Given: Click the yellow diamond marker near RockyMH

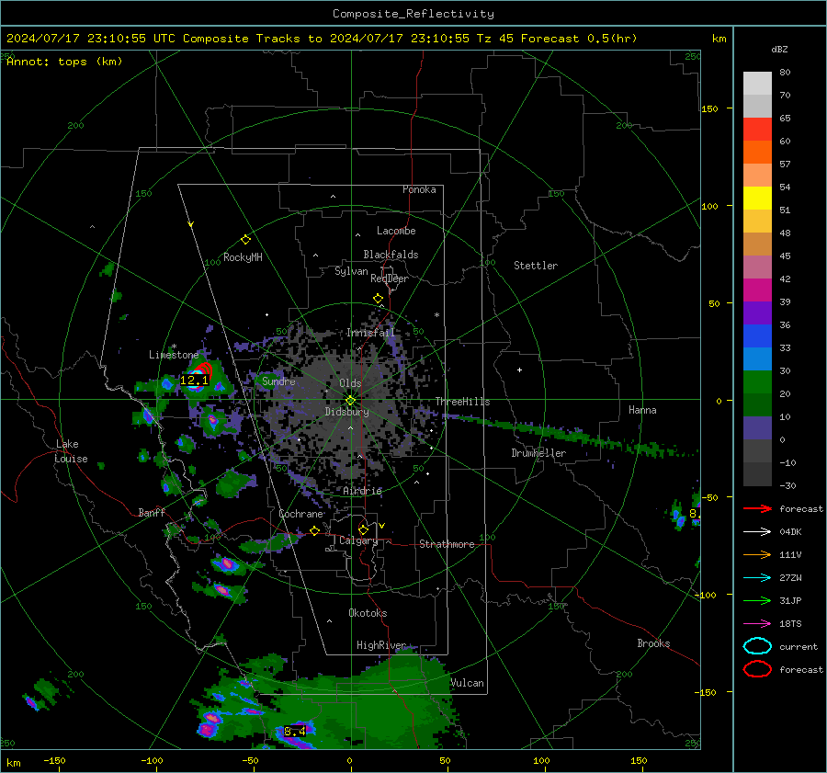Looking at the screenshot, I should click(x=245, y=240).
